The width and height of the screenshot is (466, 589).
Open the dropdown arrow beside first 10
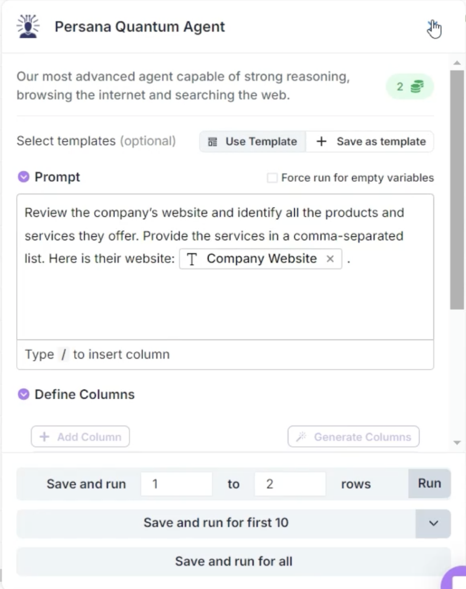pos(433,523)
